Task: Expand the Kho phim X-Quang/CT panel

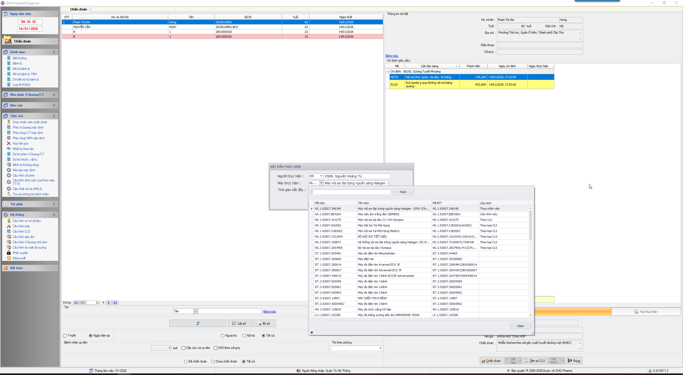Action: (x=54, y=95)
